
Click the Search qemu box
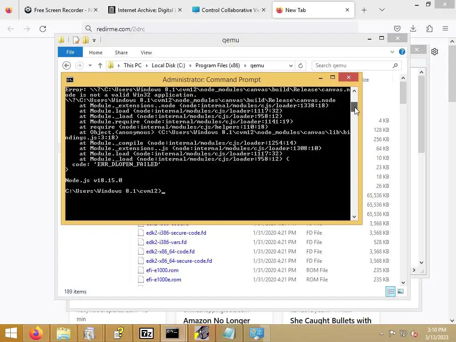click(357, 65)
